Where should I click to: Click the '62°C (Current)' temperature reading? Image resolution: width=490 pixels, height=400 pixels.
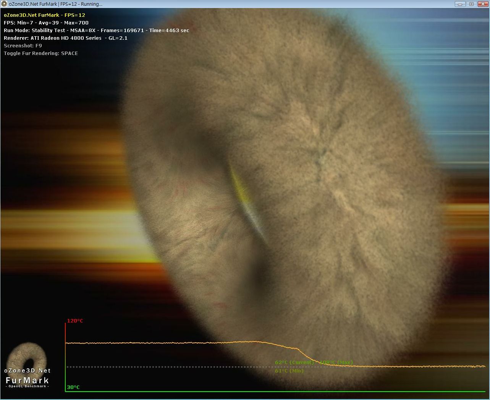pos(294,362)
